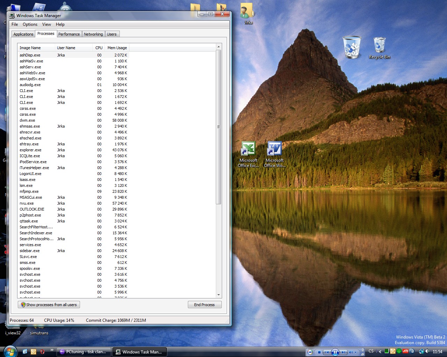Image resolution: width=447 pixels, height=357 pixels.
Task: Sort processes by Image Name column
Action: click(36, 48)
